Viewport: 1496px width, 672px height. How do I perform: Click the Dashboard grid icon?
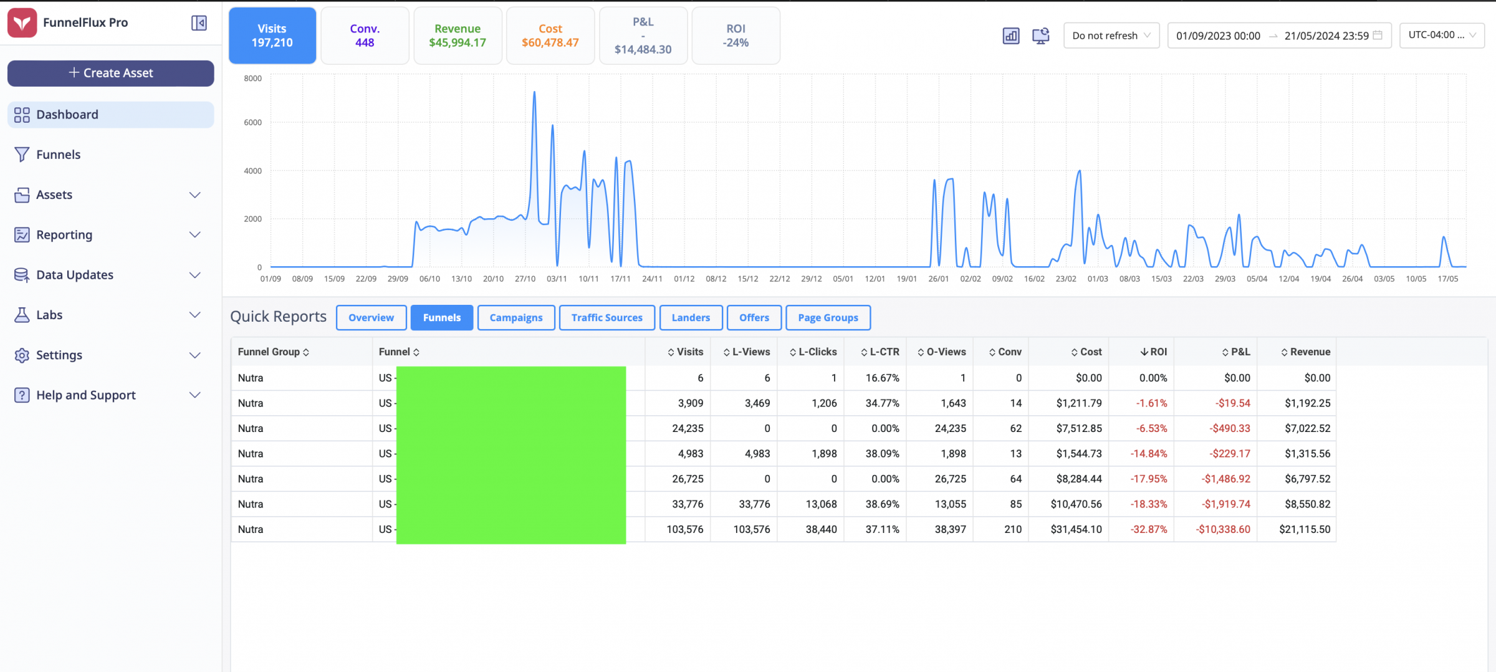(22, 115)
